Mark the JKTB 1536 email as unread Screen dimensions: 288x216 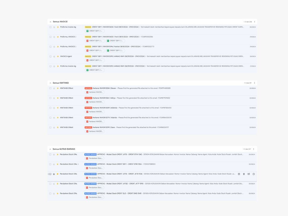249,174
